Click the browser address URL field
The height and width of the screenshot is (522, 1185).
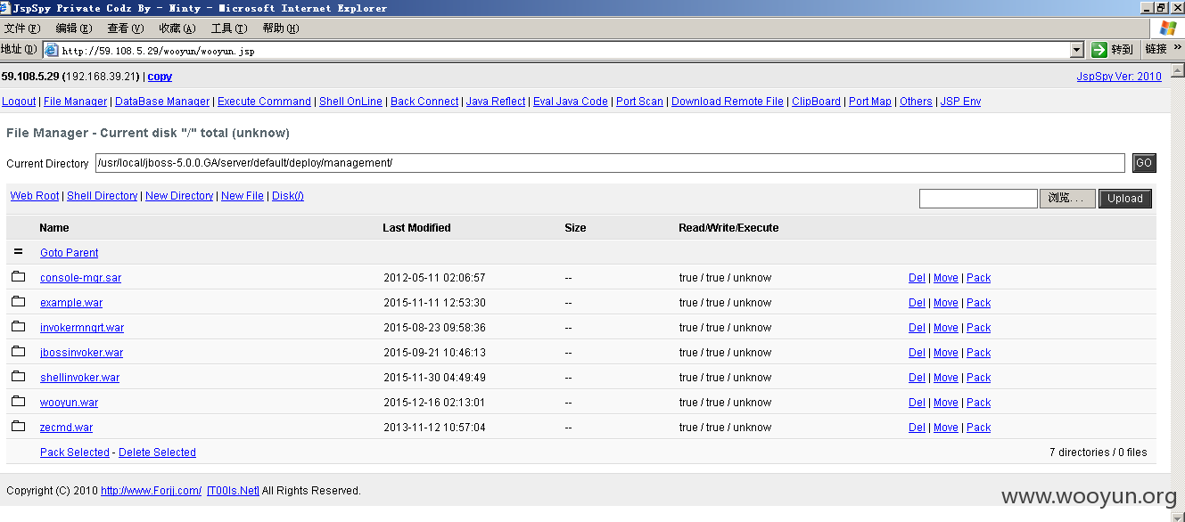pyautogui.click(x=564, y=51)
